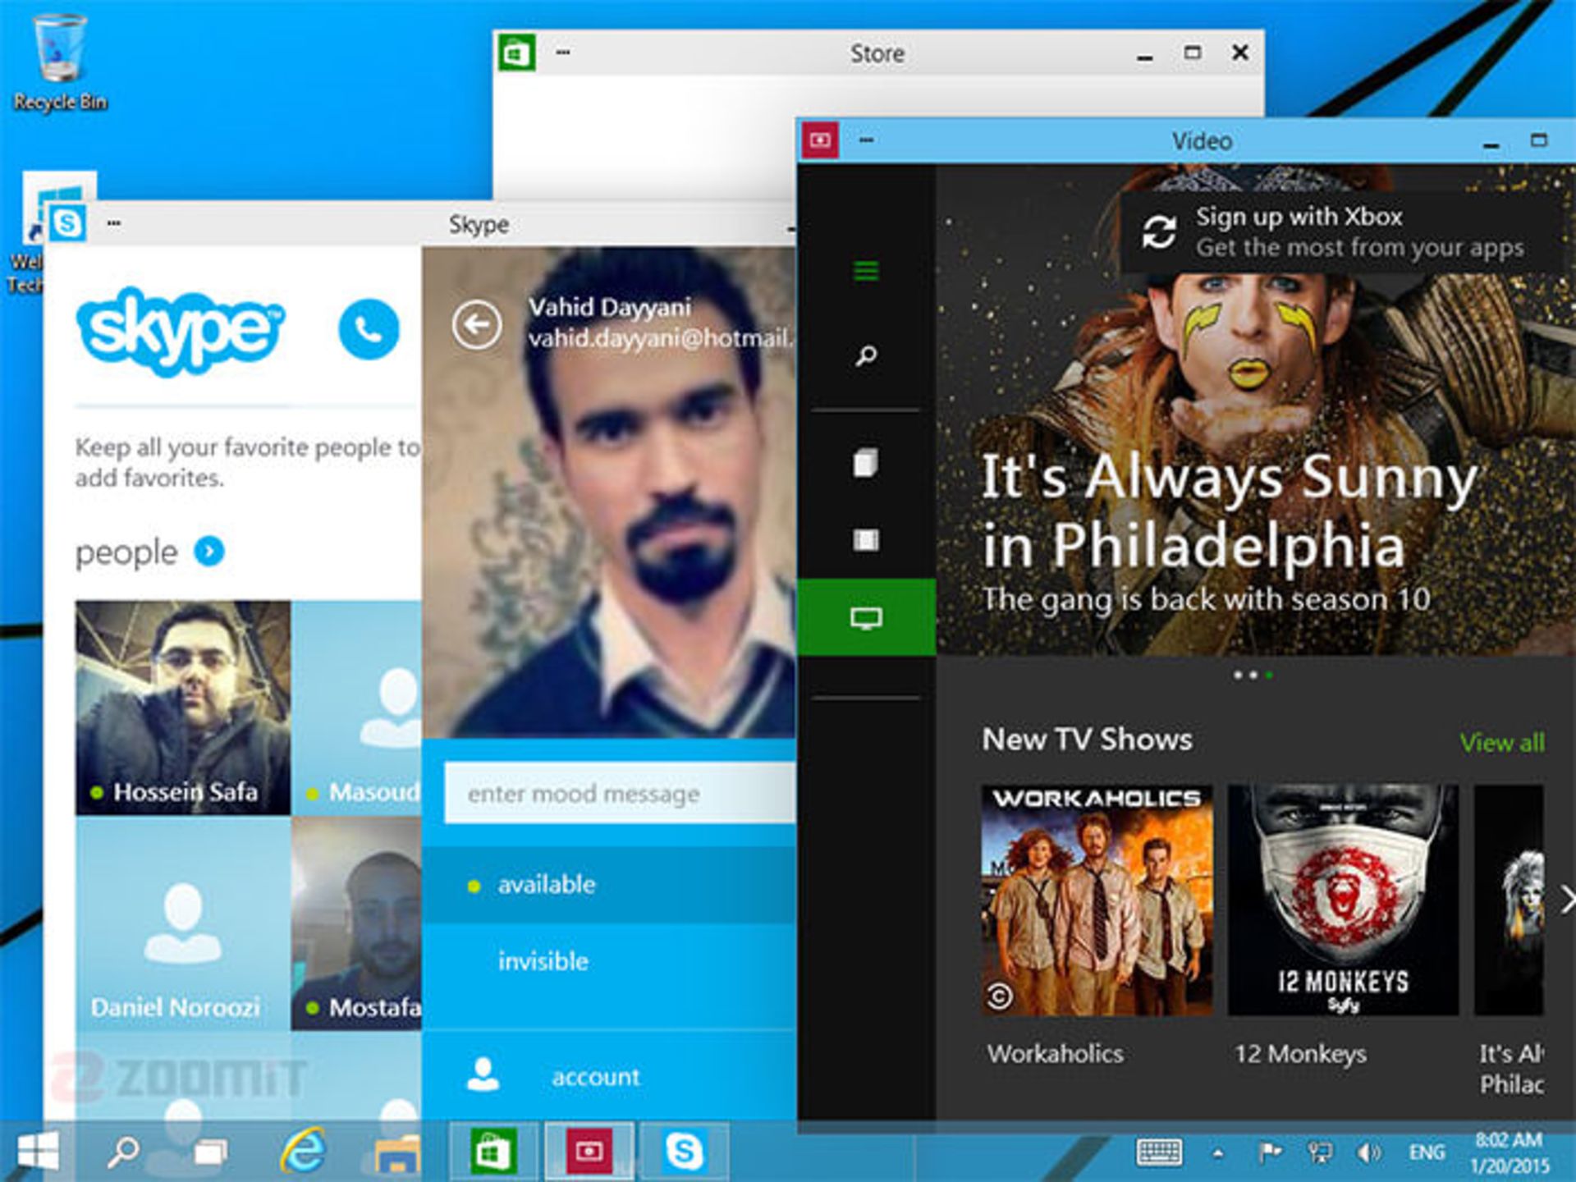The image size is (1576, 1182).
Task: Open the Skype window's three-dot menu
Action: 113,222
